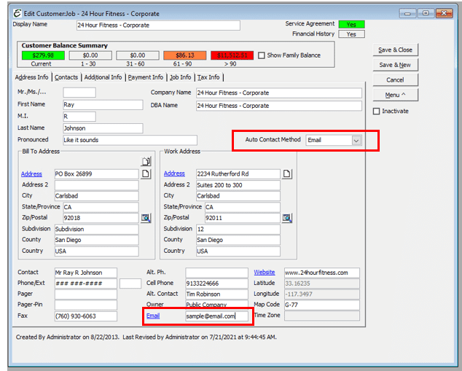Switch to the Tax Info tab

point(208,77)
